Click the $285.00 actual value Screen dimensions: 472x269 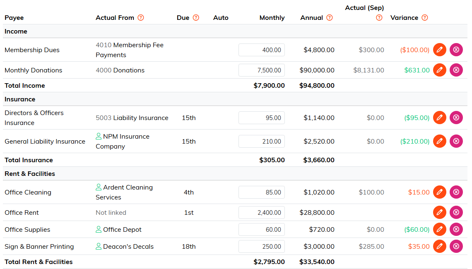tap(371, 246)
